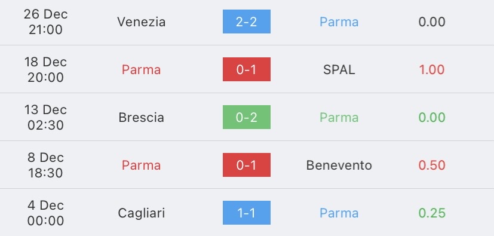Click the red 0.50 handicap value
This screenshot has height=236, width=494.
coord(432,165)
